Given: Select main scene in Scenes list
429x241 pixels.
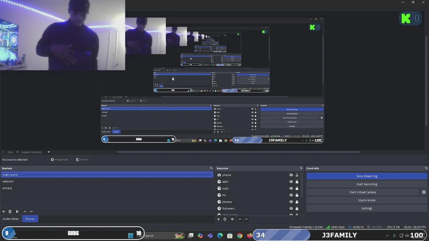Looking at the screenshot, I should pyautogui.click(x=107, y=175).
